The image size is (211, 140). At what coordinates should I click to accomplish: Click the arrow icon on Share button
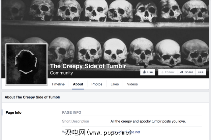pyautogui.click(x=182, y=72)
